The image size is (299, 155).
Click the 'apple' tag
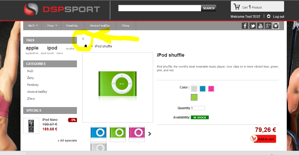pos(32,48)
